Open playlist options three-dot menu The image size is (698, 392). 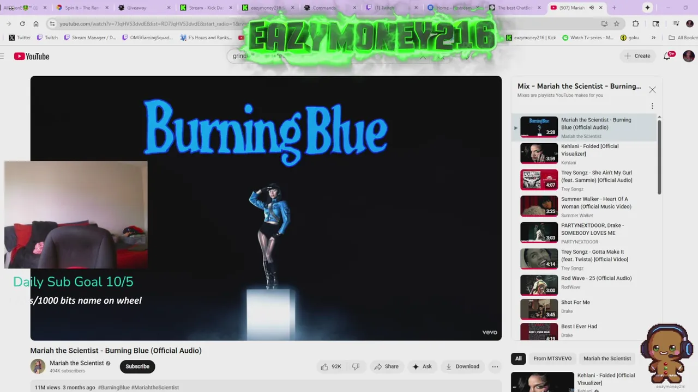pos(652,106)
